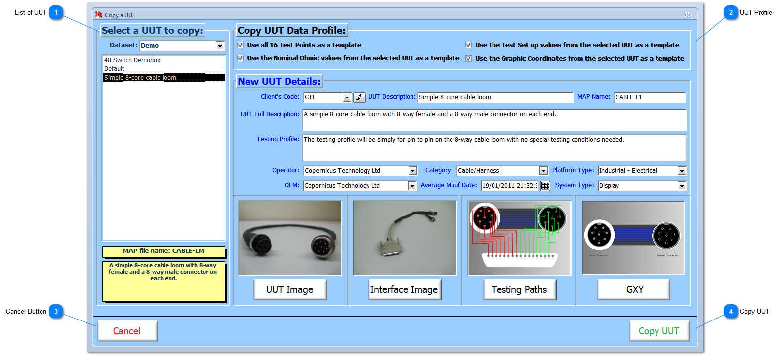Expand the Dataset dropdown
The image size is (780, 356).
point(220,46)
